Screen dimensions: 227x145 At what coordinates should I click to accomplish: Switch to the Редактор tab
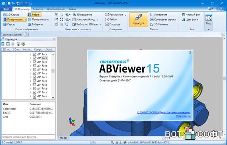point(38,9)
